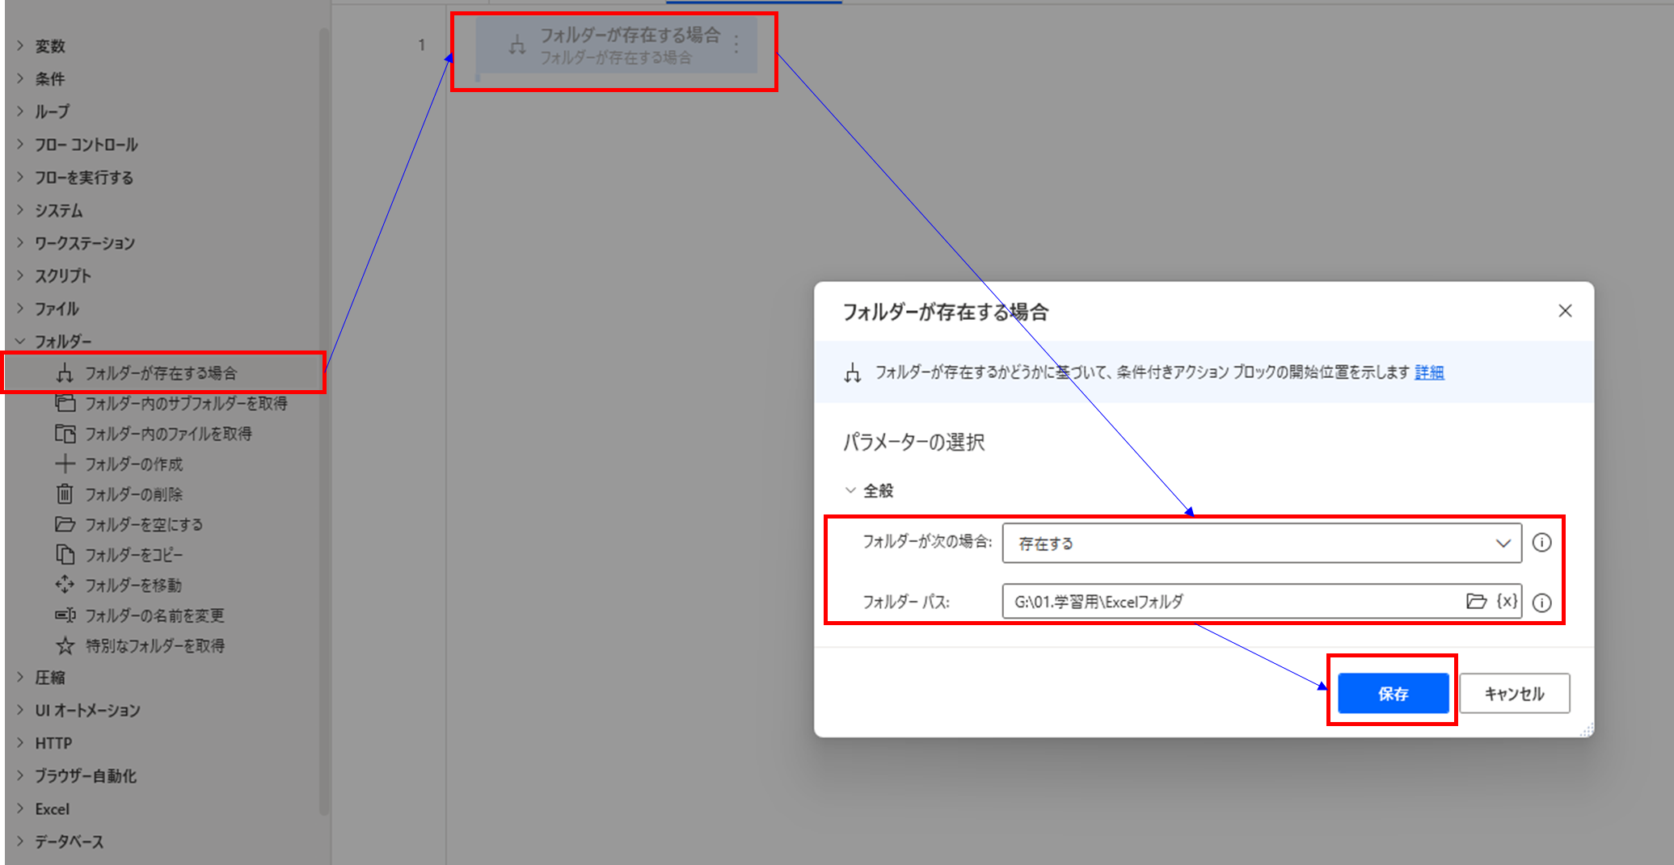Click the star icon for 特別なフォルダーを取得

click(65, 645)
